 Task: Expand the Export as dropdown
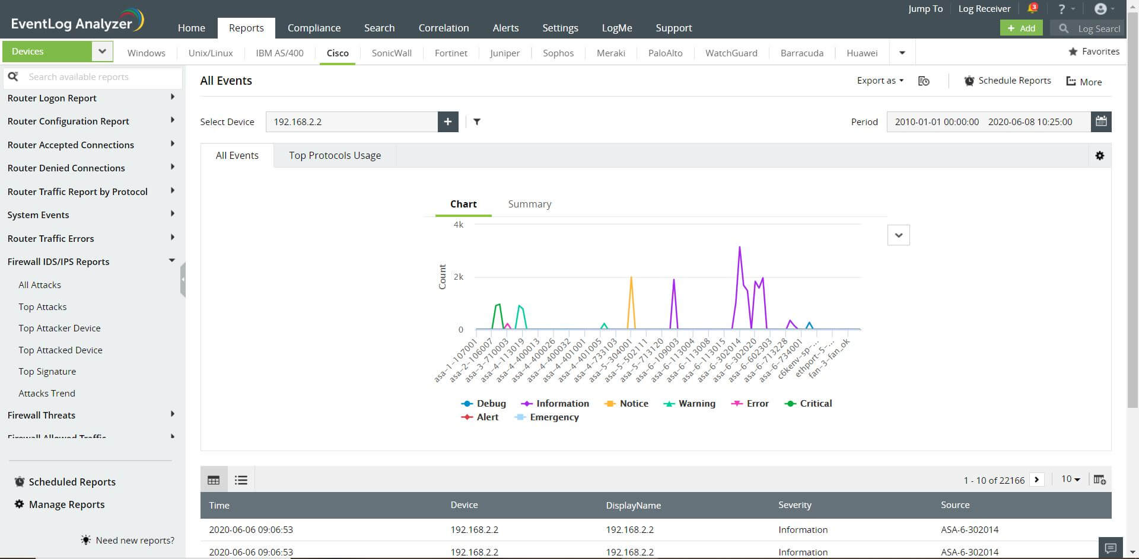(880, 81)
